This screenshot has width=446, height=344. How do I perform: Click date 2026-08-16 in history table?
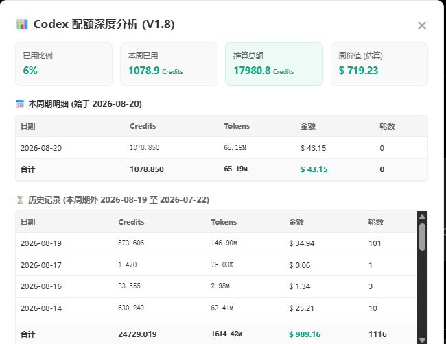[41, 286]
